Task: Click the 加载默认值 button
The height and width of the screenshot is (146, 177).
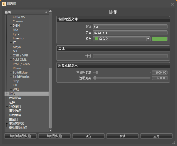Action: 54,136
